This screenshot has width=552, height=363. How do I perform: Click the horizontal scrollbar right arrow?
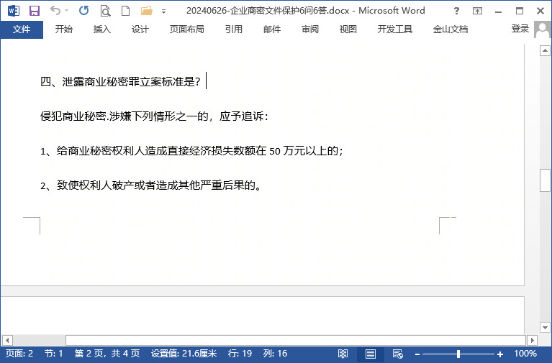[532, 340]
